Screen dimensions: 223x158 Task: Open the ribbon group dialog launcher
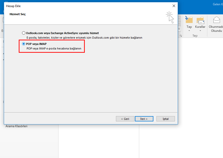(181, 36)
